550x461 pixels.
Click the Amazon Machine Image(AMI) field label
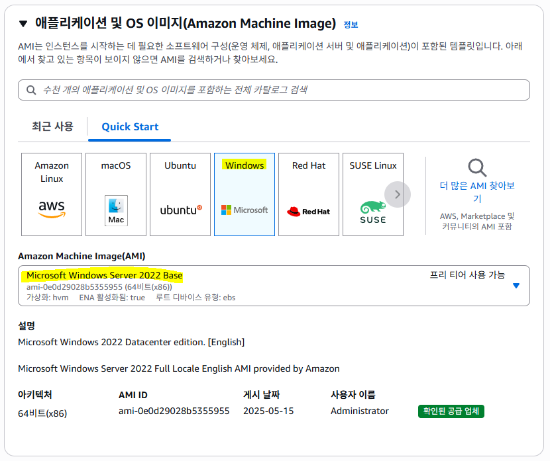click(82, 256)
